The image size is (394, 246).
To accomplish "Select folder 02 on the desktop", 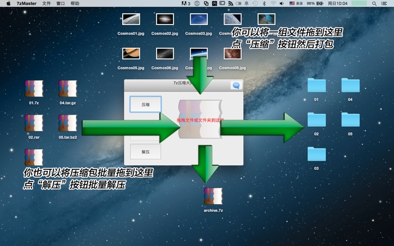I will 317,120.
